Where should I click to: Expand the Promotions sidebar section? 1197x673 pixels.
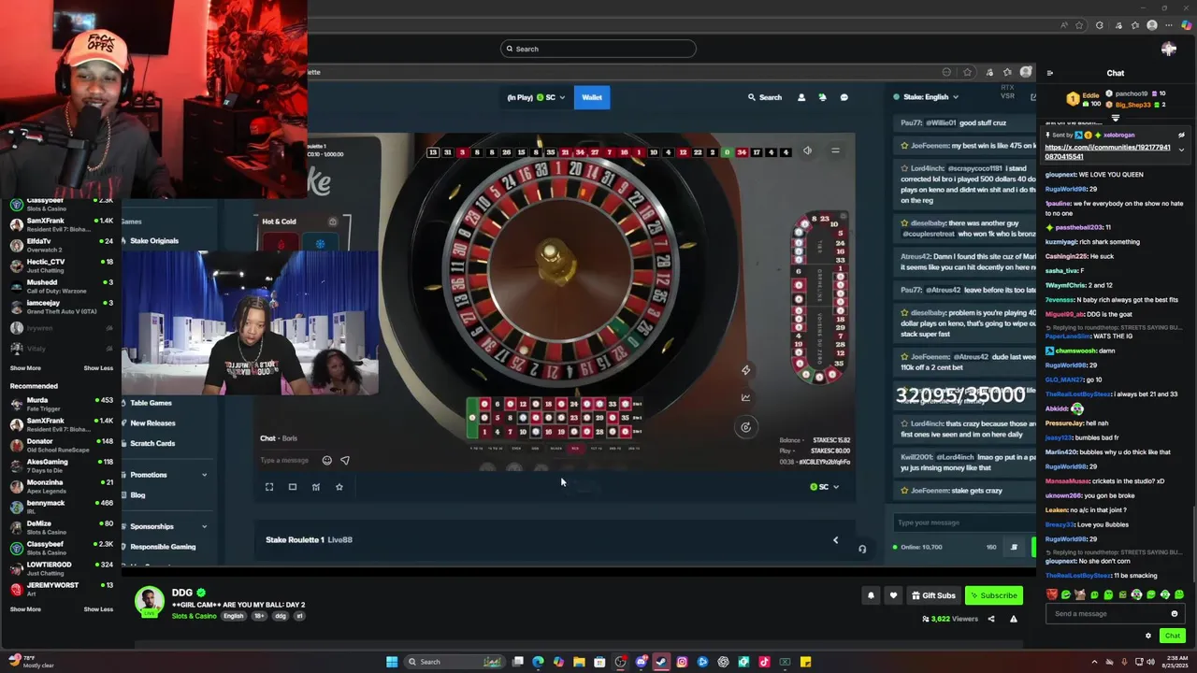[x=204, y=475]
